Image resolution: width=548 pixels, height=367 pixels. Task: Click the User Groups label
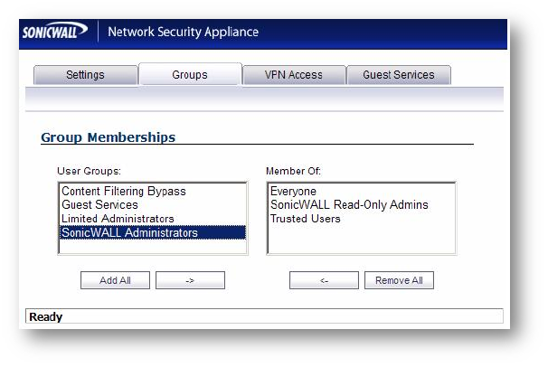pyautogui.click(x=89, y=171)
